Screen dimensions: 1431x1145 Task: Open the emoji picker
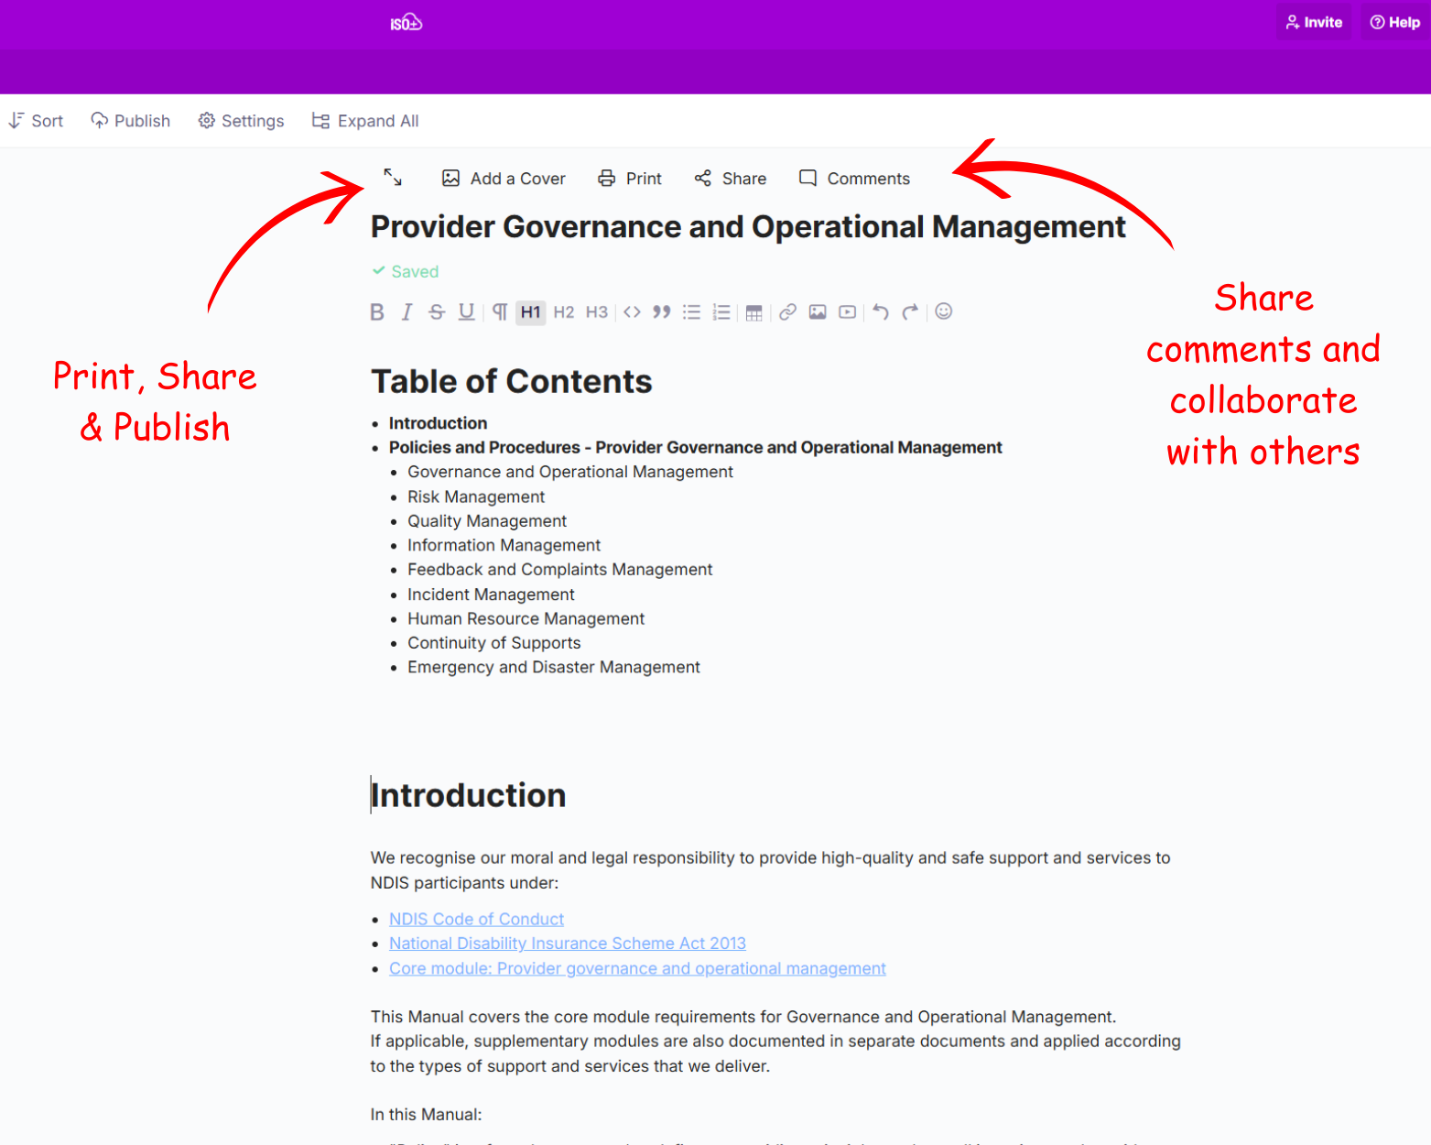[x=944, y=312]
